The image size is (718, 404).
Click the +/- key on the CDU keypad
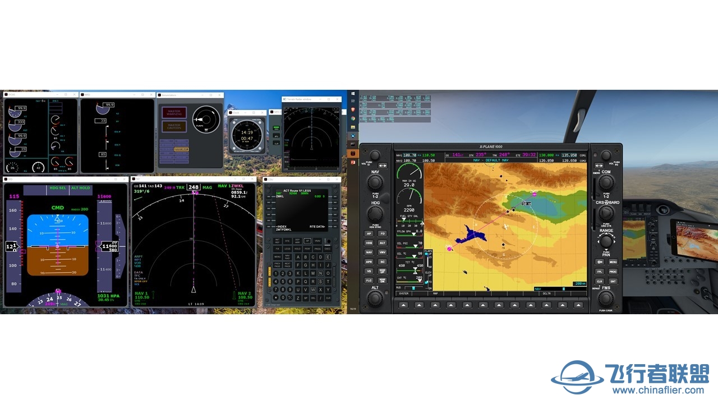point(290,297)
